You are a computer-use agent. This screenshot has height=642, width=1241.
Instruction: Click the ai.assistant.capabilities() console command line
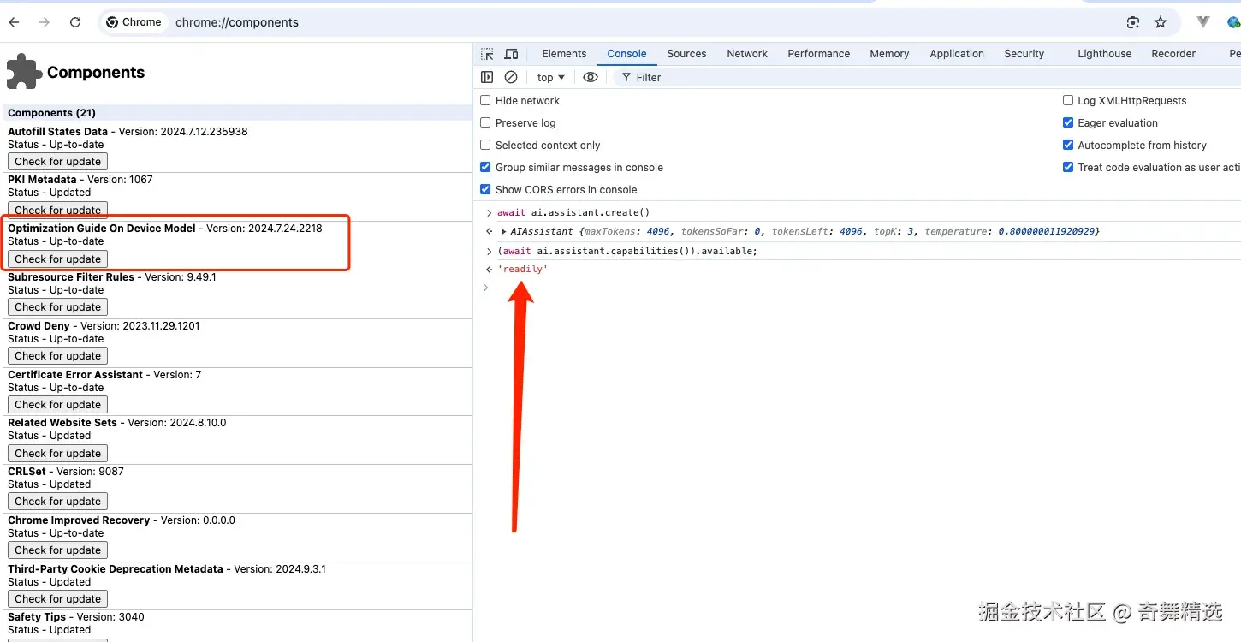pyautogui.click(x=627, y=251)
